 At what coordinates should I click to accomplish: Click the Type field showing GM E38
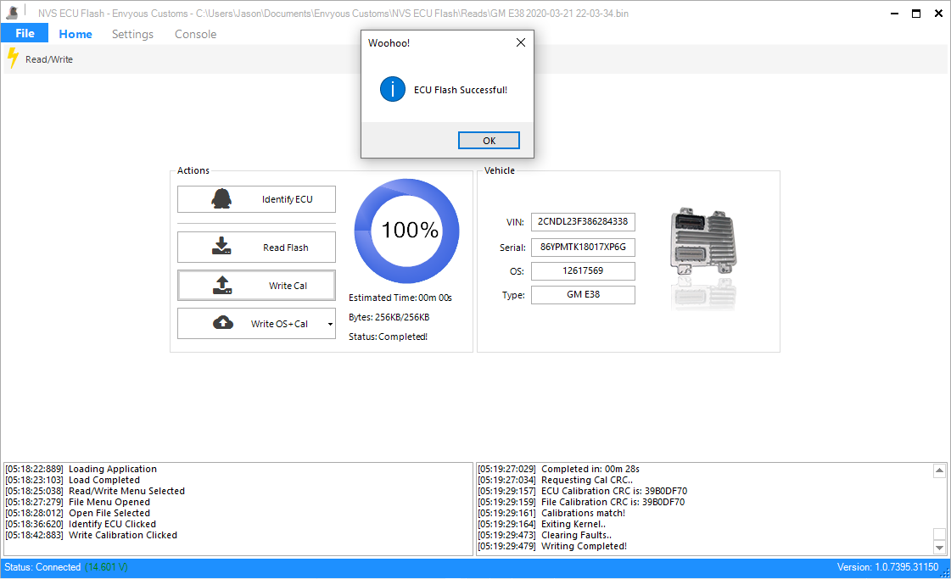583,295
